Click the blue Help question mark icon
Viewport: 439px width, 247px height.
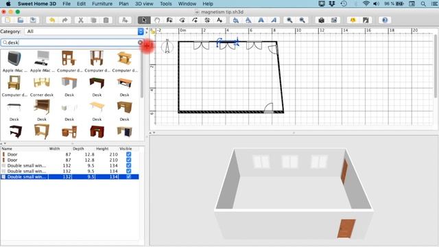[385, 20]
